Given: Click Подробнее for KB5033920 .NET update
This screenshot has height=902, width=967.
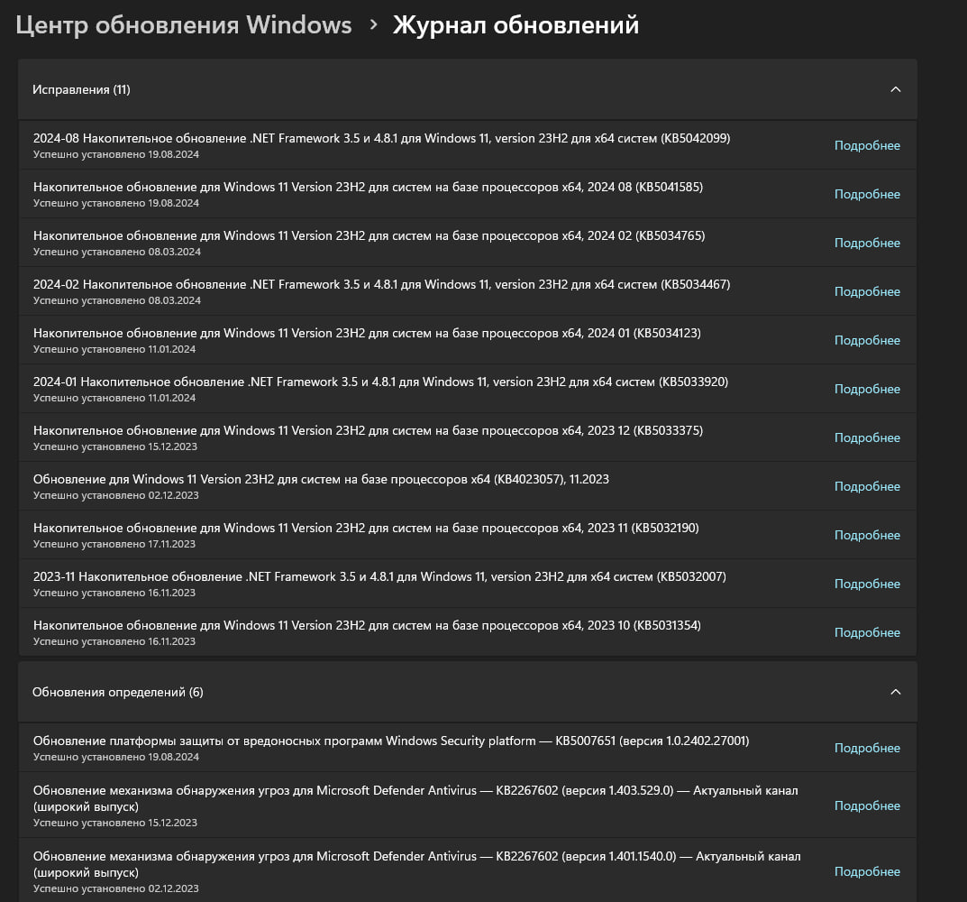Looking at the screenshot, I should [x=867, y=389].
